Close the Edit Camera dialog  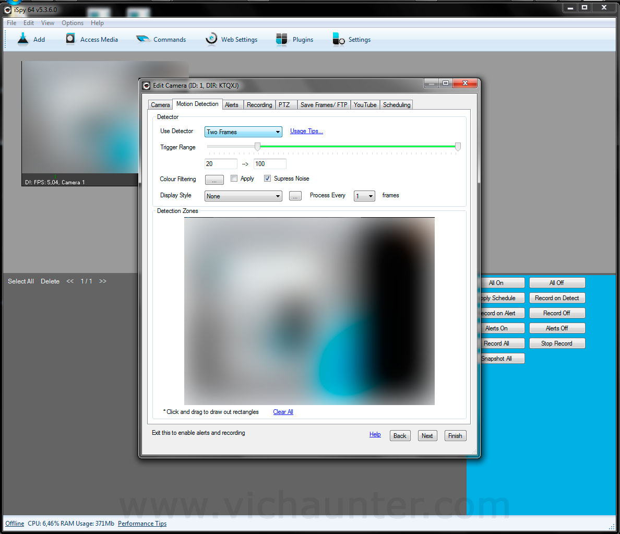point(465,83)
